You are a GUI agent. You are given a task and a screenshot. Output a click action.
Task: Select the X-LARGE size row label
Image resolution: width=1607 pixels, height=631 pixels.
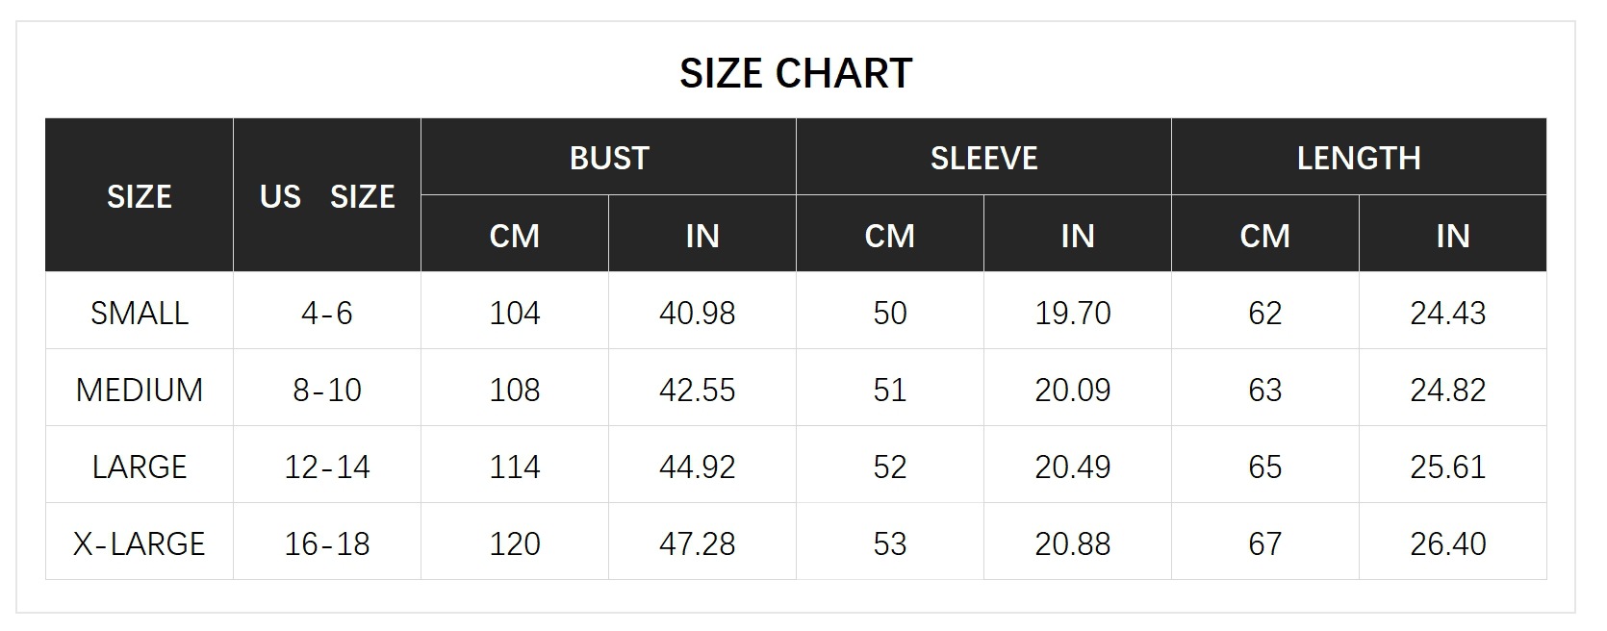pos(140,543)
